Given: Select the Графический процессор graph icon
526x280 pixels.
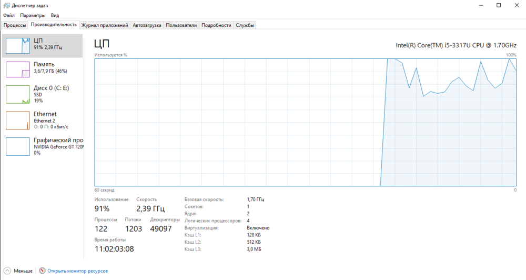Looking at the screenshot, I should (x=17, y=146).
